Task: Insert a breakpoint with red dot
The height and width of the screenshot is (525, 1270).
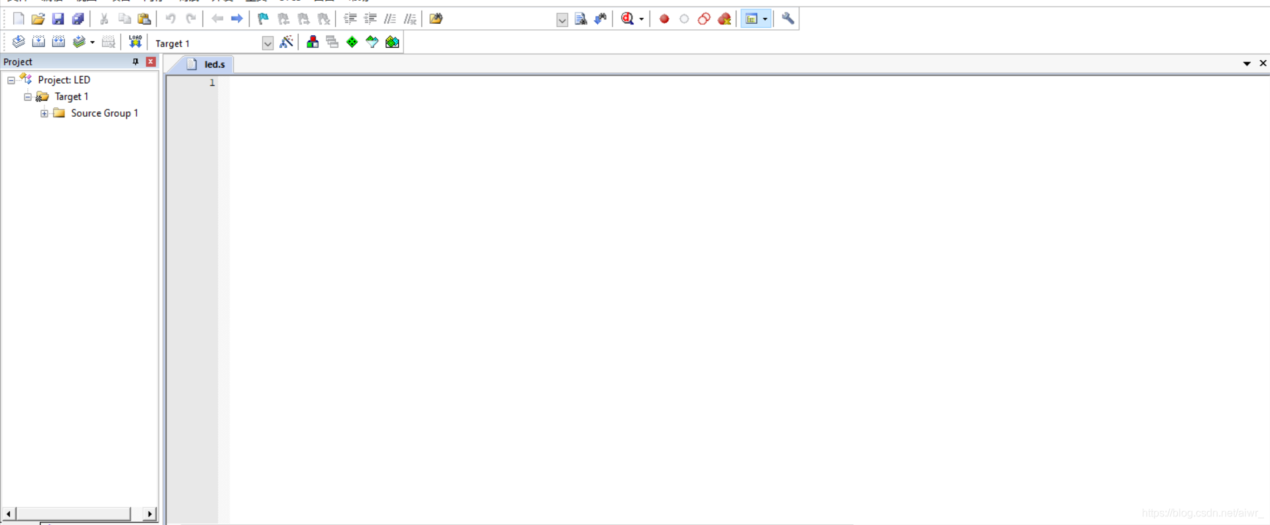Action: [664, 19]
